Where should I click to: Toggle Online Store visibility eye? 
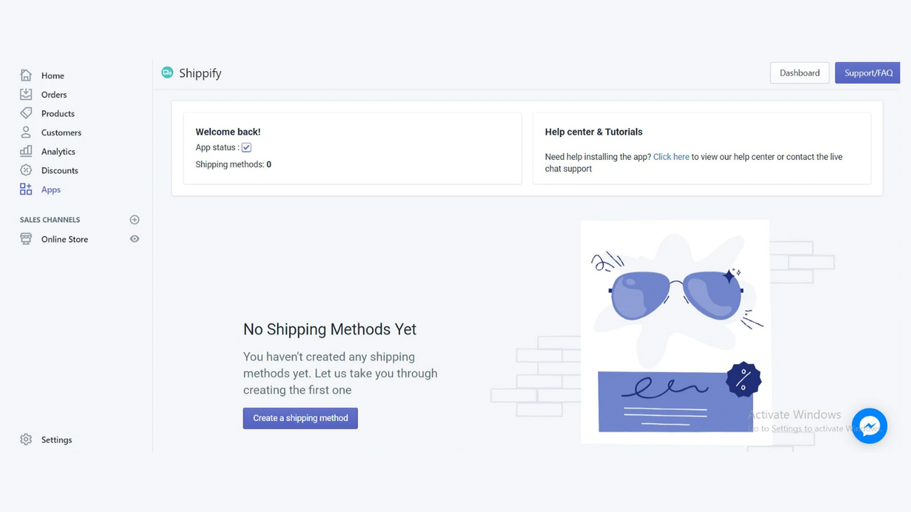[x=135, y=239]
